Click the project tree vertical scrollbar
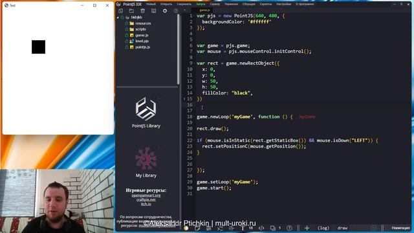Screen dimensions: 414x233 pyautogui.click(x=179, y=49)
